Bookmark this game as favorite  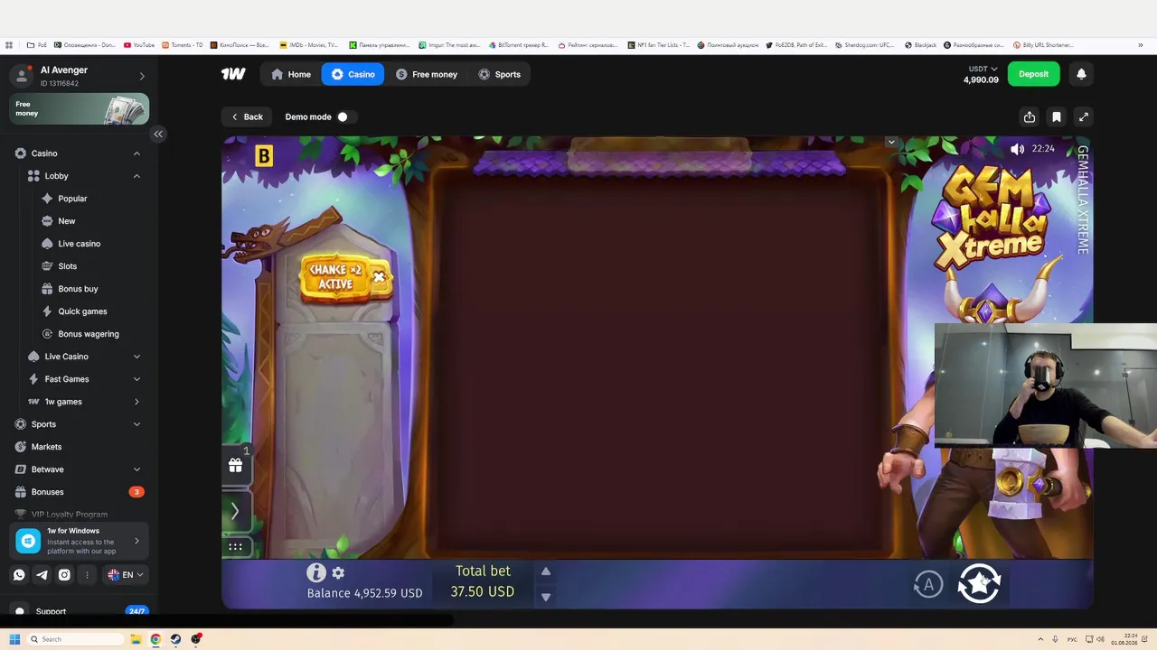point(1057,116)
